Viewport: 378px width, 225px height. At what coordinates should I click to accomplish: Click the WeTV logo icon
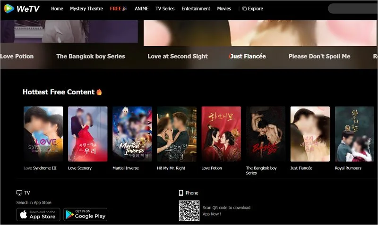point(9,8)
